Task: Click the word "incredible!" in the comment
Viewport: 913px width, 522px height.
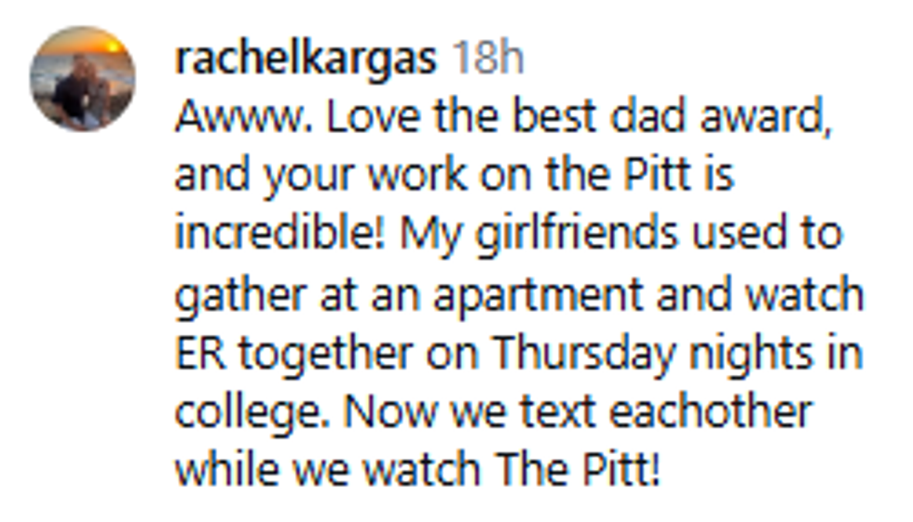Action: click(x=278, y=234)
